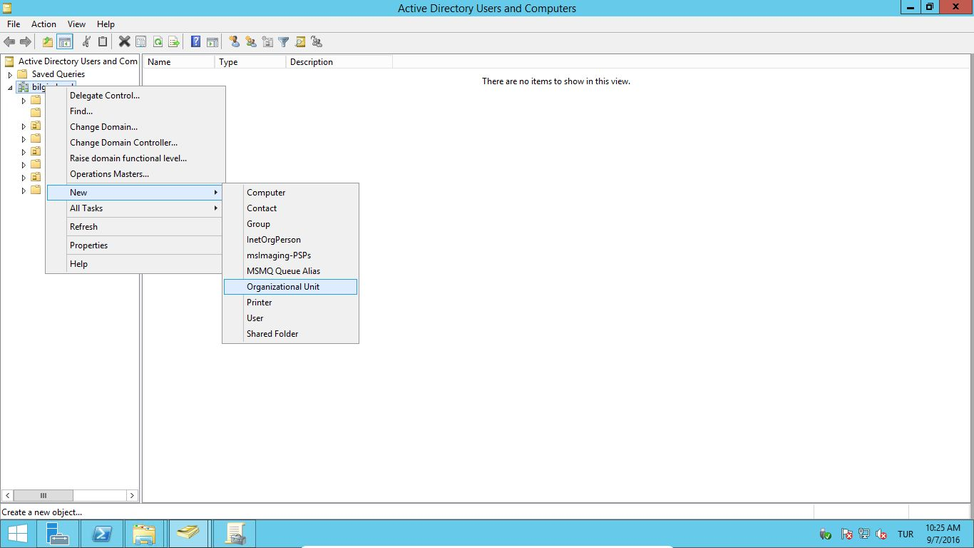Click Refresh in the context menu
Viewport: 974px width, 548px height.
pos(135,227)
